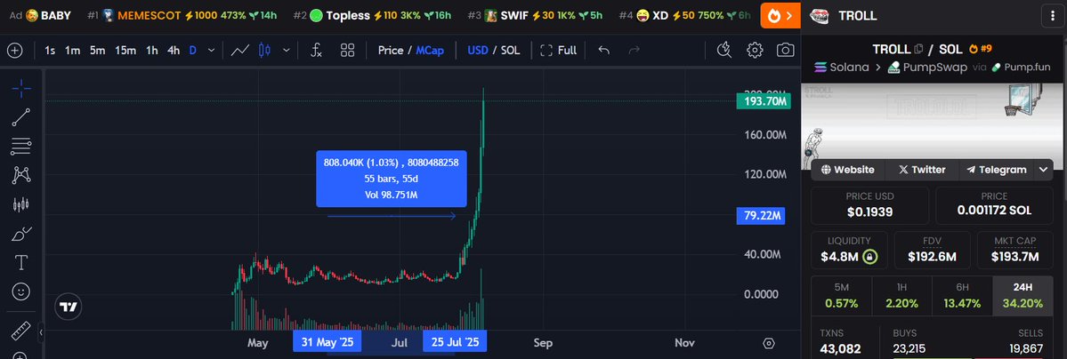The height and width of the screenshot is (359, 1067).
Task: Open the TROLL Website link
Action: [x=847, y=170]
